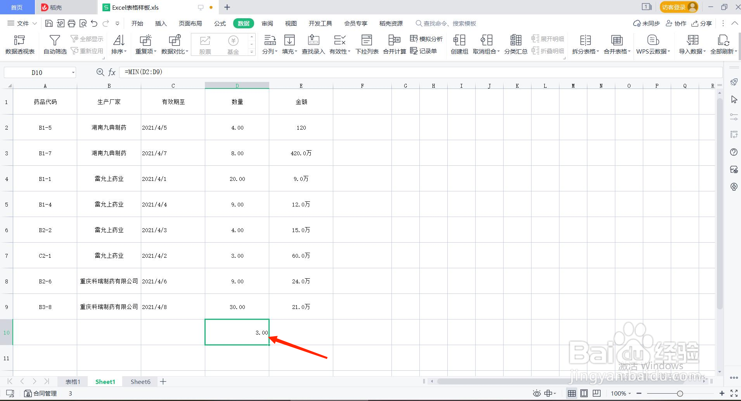Open Duplicates (重复项) tool
741x401 pixels.
pos(145,44)
